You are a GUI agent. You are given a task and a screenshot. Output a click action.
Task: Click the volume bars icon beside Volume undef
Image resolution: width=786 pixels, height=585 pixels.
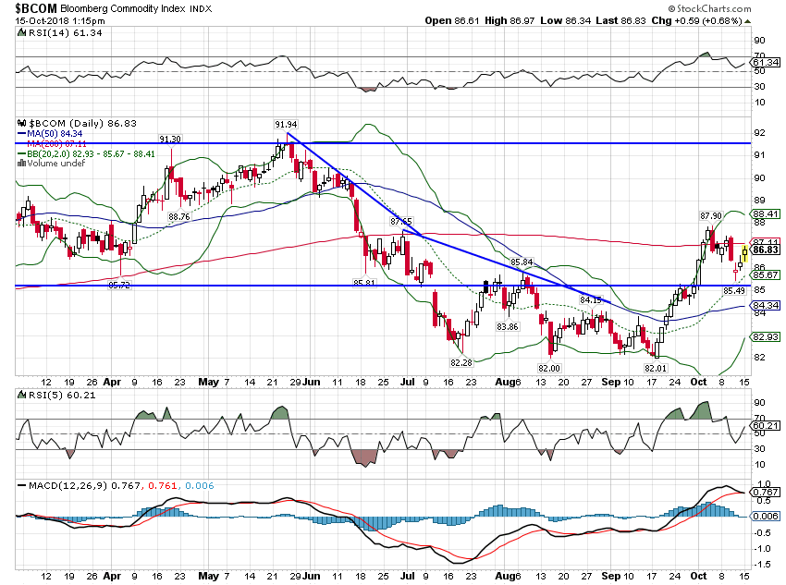pos(21,164)
